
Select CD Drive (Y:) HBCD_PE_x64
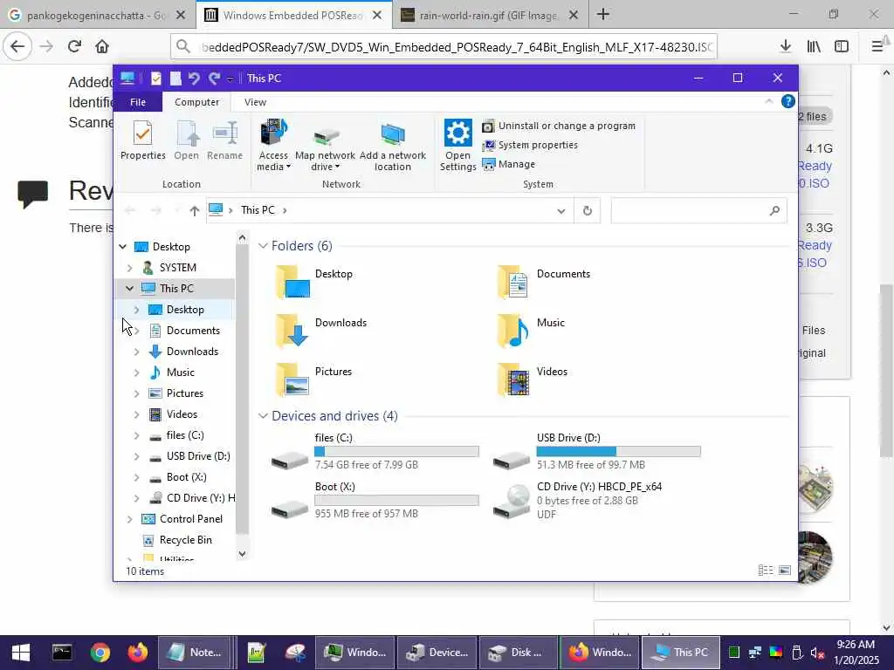(x=578, y=501)
